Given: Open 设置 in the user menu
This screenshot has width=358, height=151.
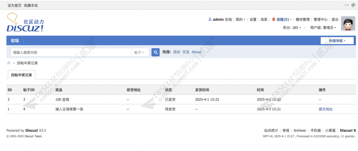Looking at the screenshot, I should [x=253, y=20].
